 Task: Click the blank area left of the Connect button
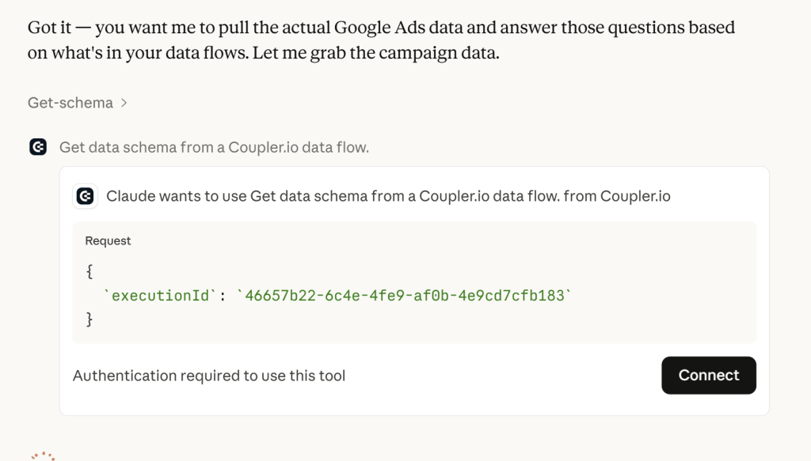pos(507,376)
